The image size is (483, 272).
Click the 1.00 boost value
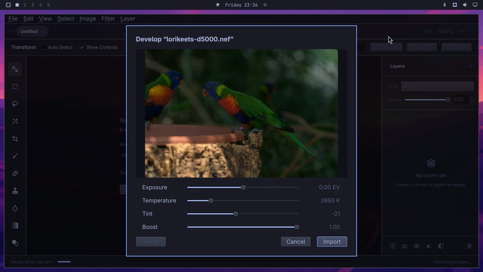coord(334,227)
